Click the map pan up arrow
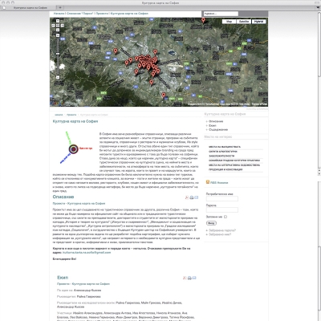The image size is (321, 321). [58, 21]
